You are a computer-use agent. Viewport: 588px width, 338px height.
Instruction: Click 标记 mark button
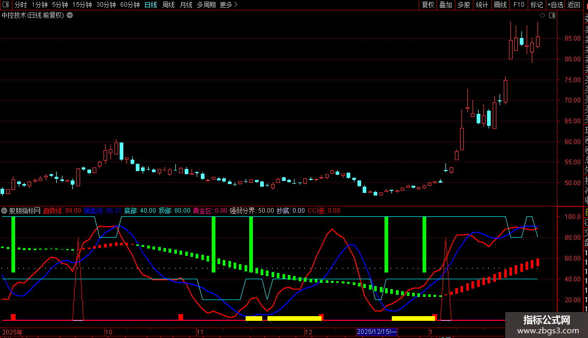tap(536, 5)
